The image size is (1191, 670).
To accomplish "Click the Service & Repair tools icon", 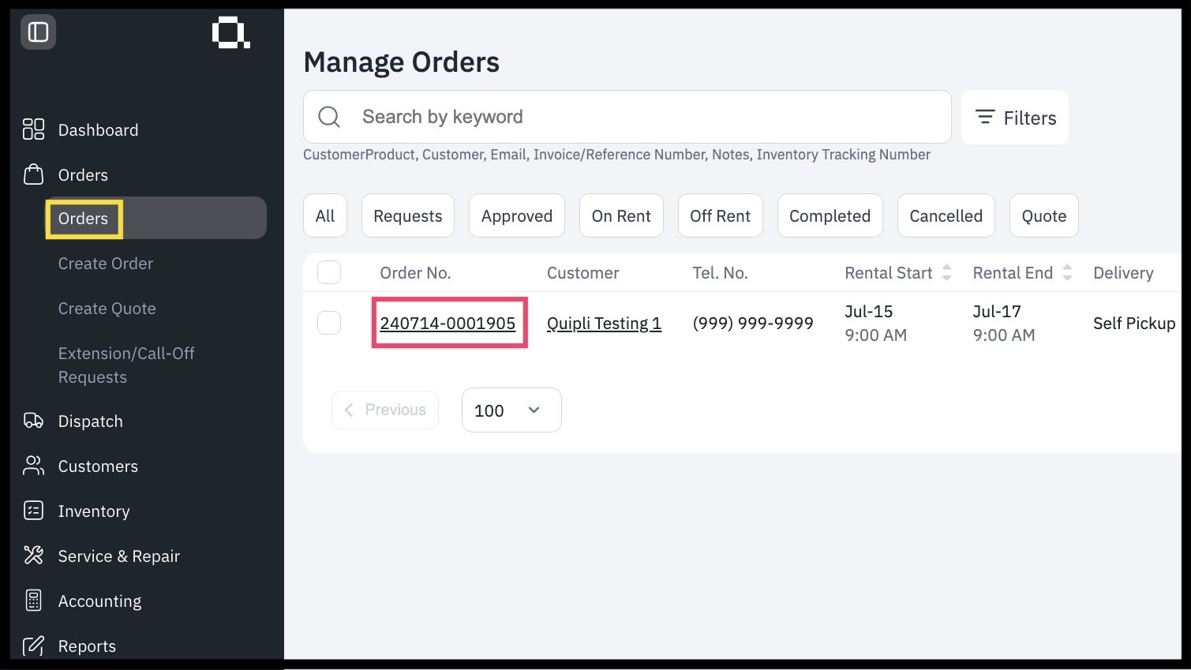I will (33, 556).
